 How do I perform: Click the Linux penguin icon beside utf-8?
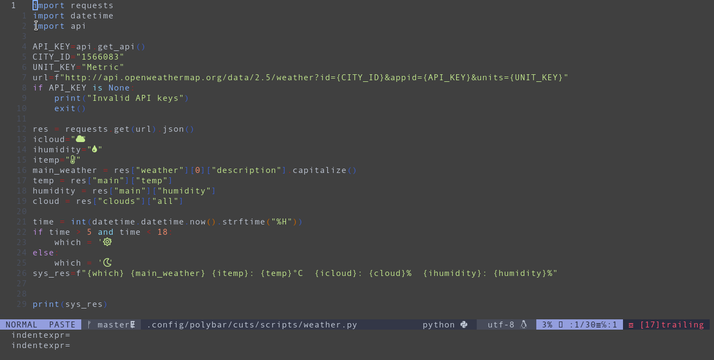523,325
